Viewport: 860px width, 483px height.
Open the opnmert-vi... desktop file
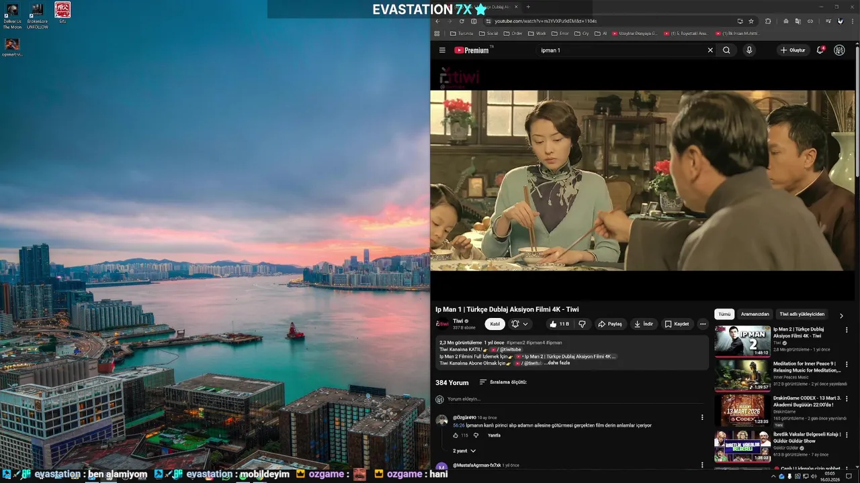12,48
